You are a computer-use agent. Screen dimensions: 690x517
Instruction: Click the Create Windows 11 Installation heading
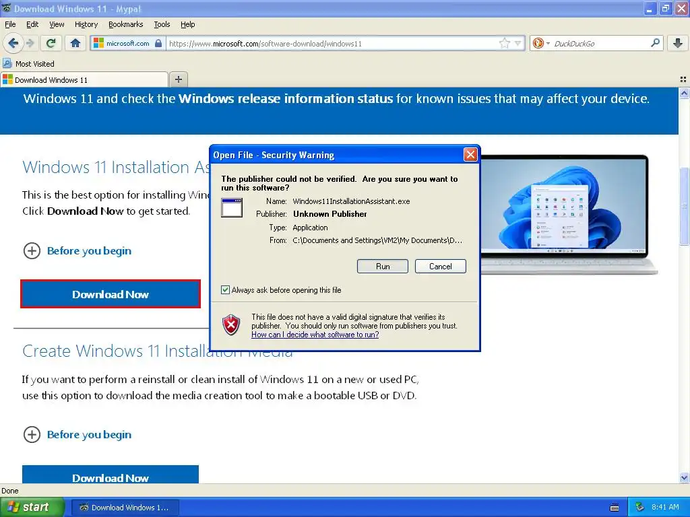(158, 351)
